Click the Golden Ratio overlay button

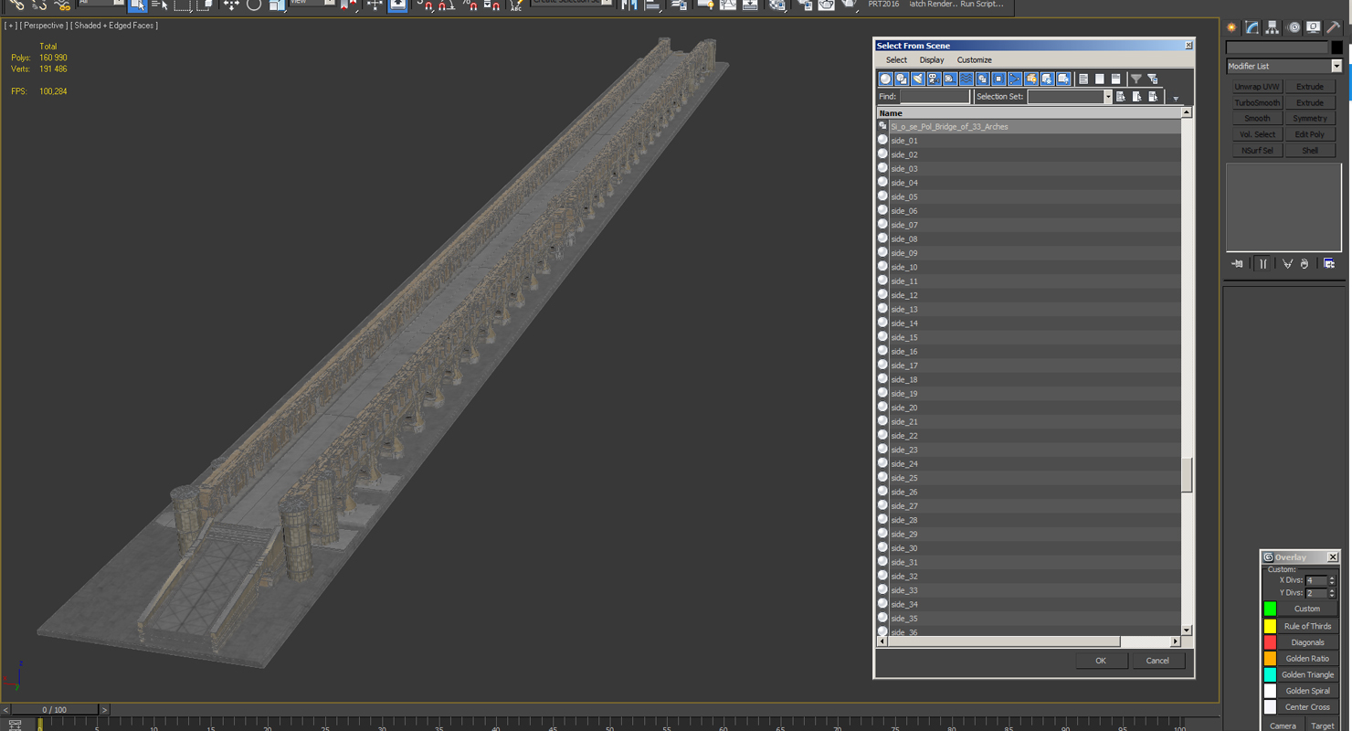coord(1307,659)
